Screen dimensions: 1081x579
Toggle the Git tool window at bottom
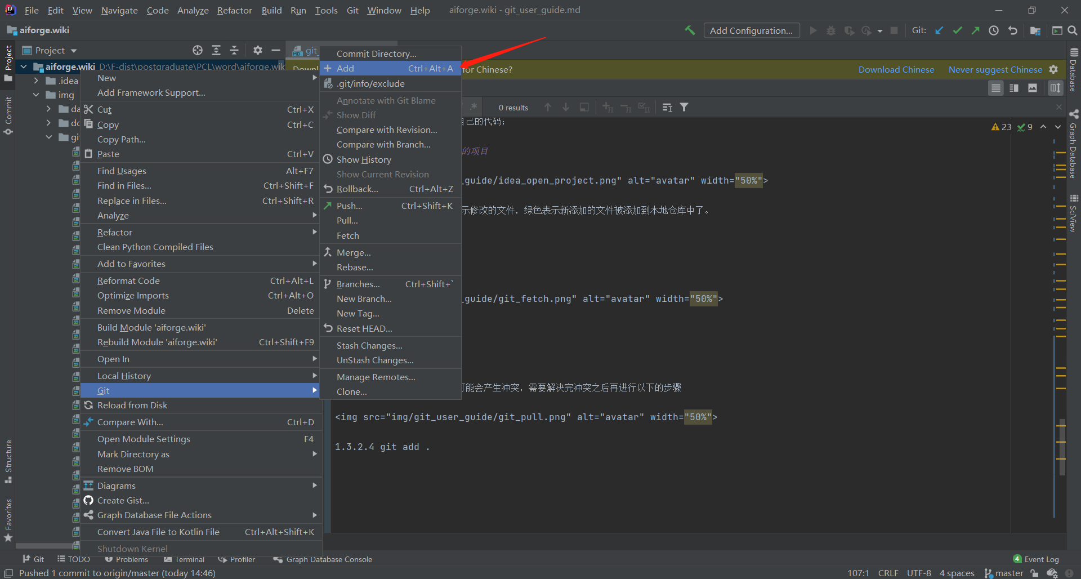[x=33, y=559]
